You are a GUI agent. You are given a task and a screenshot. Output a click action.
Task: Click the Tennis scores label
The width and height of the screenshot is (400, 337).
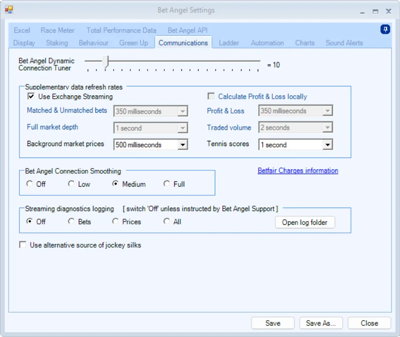[228, 144]
